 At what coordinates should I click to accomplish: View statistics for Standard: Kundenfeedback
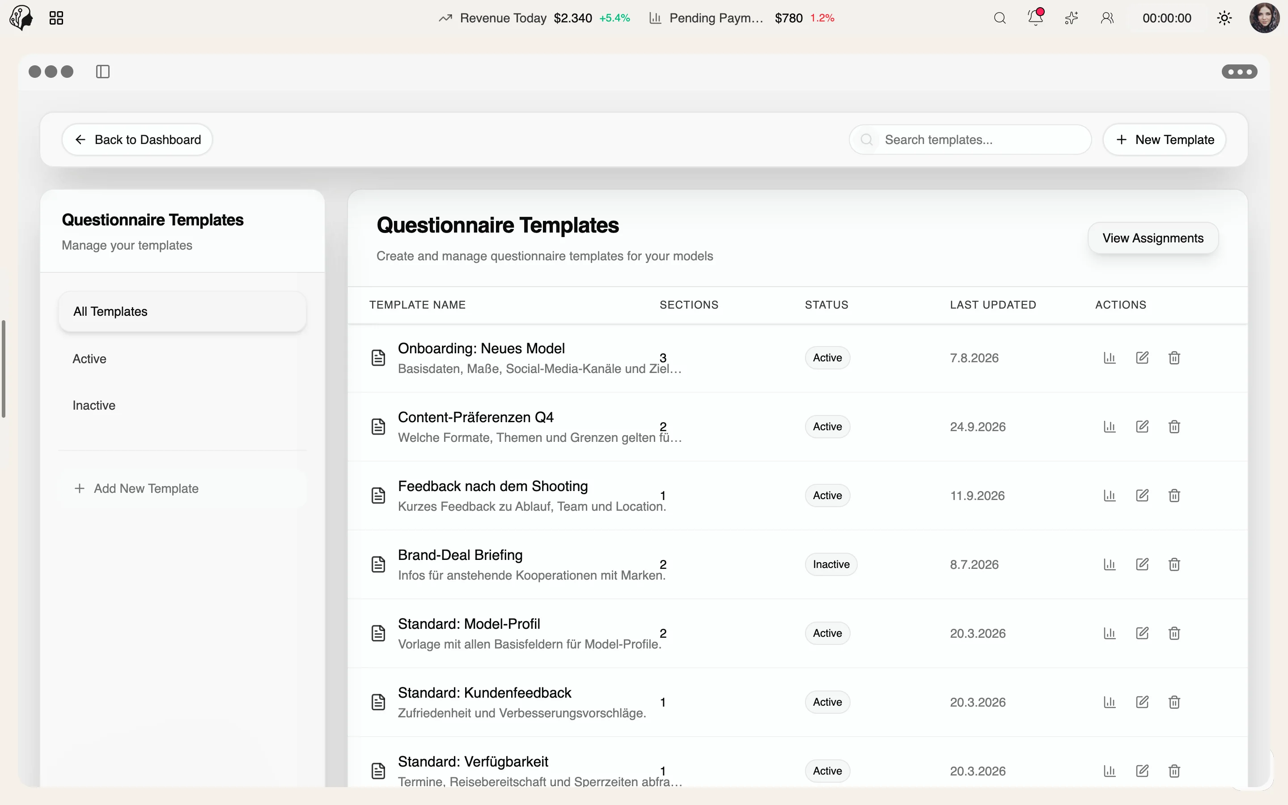(x=1110, y=702)
